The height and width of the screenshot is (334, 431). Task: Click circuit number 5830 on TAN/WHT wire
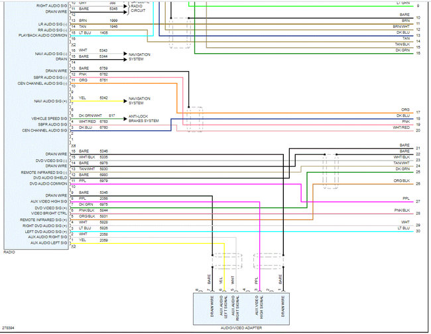(103, 169)
